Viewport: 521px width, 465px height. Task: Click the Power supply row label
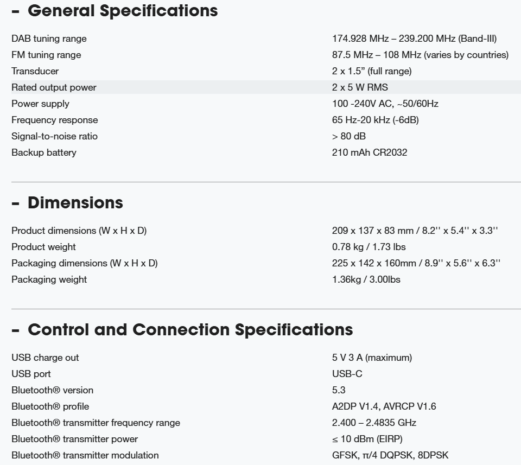[40, 104]
